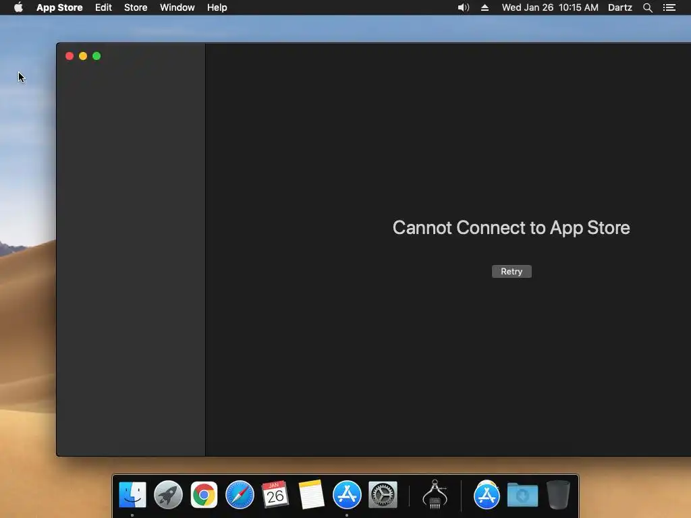Open Launchpad from the Dock
The image size is (691, 518).
pos(168,494)
